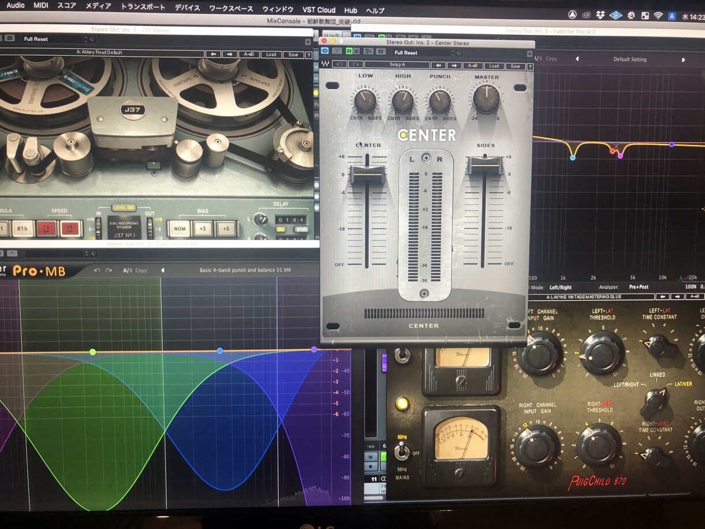The image size is (705, 529).
Task: Open the Center plugin window functions dropdown arrow
Action: point(529,54)
